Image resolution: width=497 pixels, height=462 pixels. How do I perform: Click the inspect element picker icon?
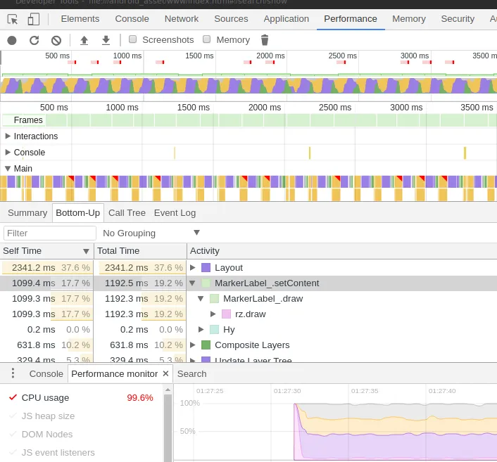click(13, 19)
